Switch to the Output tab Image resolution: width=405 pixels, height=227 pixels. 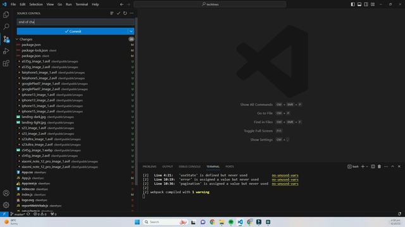pos(167,166)
